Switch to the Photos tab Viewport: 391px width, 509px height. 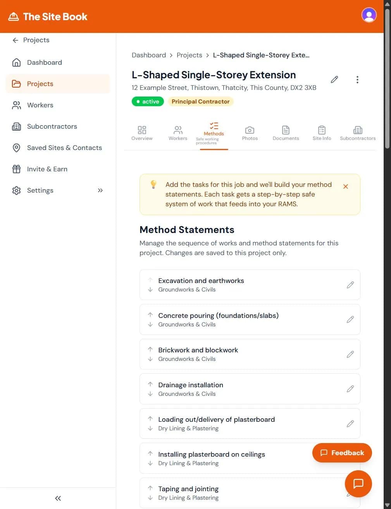tap(250, 133)
